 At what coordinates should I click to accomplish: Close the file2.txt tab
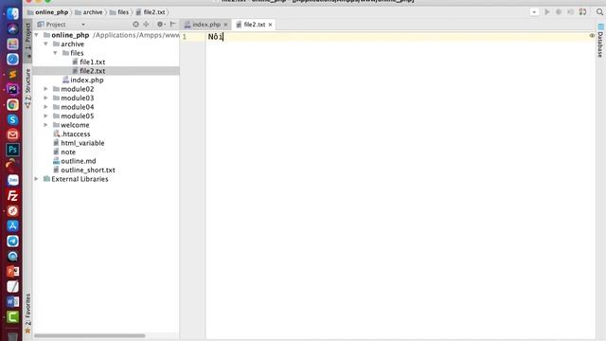point(270,25)
